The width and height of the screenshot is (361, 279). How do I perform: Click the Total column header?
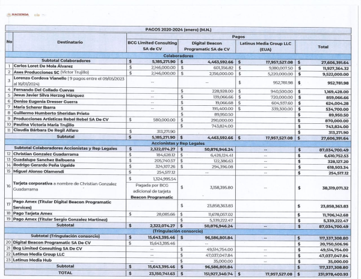pyautogui.click(x=323, y=47)
